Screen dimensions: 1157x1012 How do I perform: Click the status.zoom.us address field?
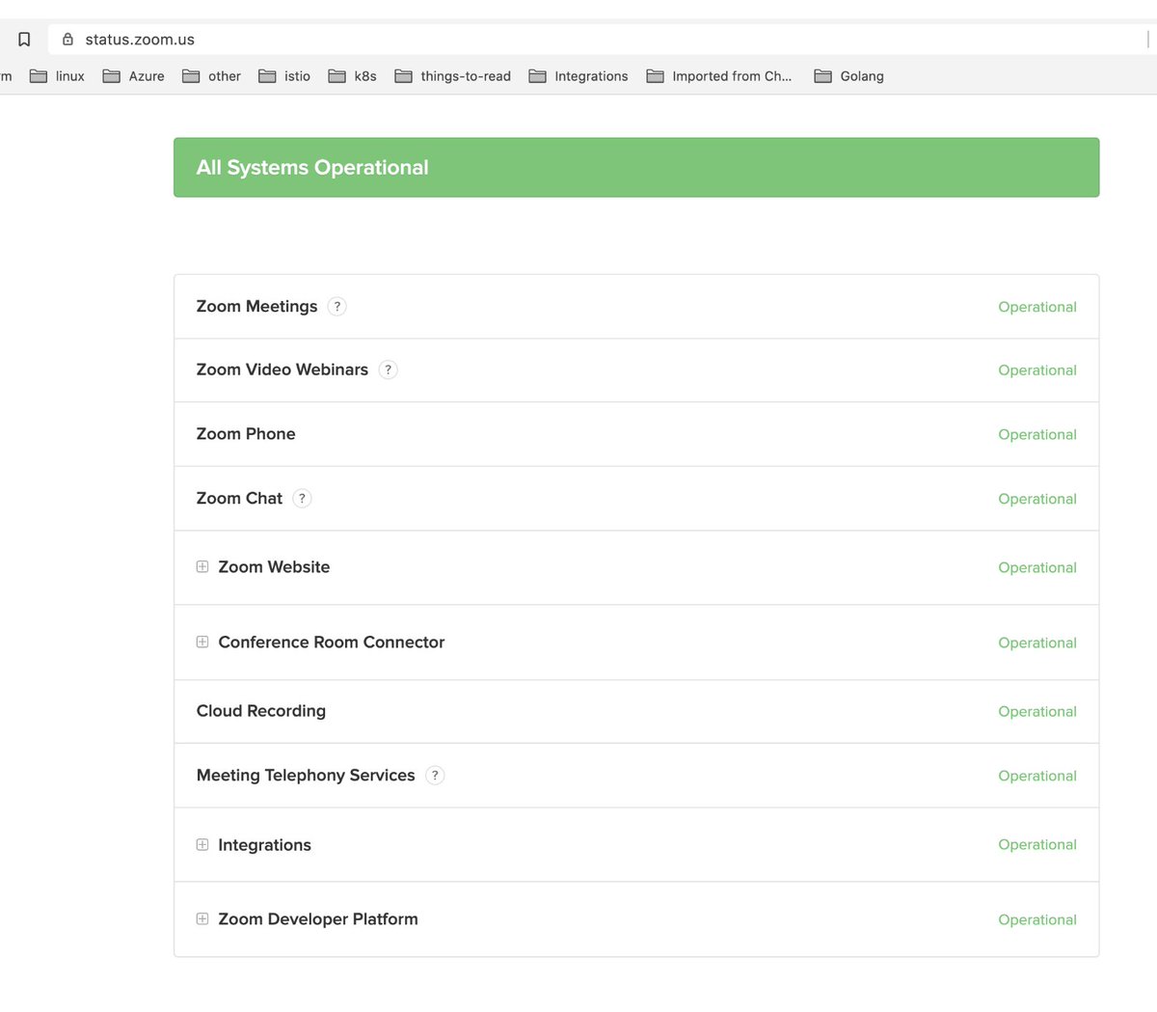pyautogui.click(x=598, y=40)
